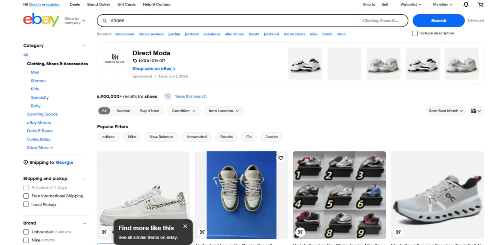
Task: Find similar items for On running shoe
Action: click(398, 232)
